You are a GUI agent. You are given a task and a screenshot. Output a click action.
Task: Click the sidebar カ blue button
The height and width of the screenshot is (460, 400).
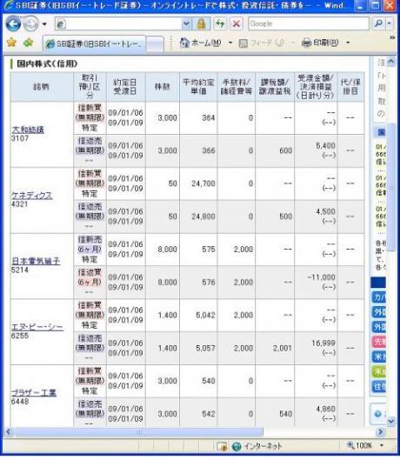[379, 297]
